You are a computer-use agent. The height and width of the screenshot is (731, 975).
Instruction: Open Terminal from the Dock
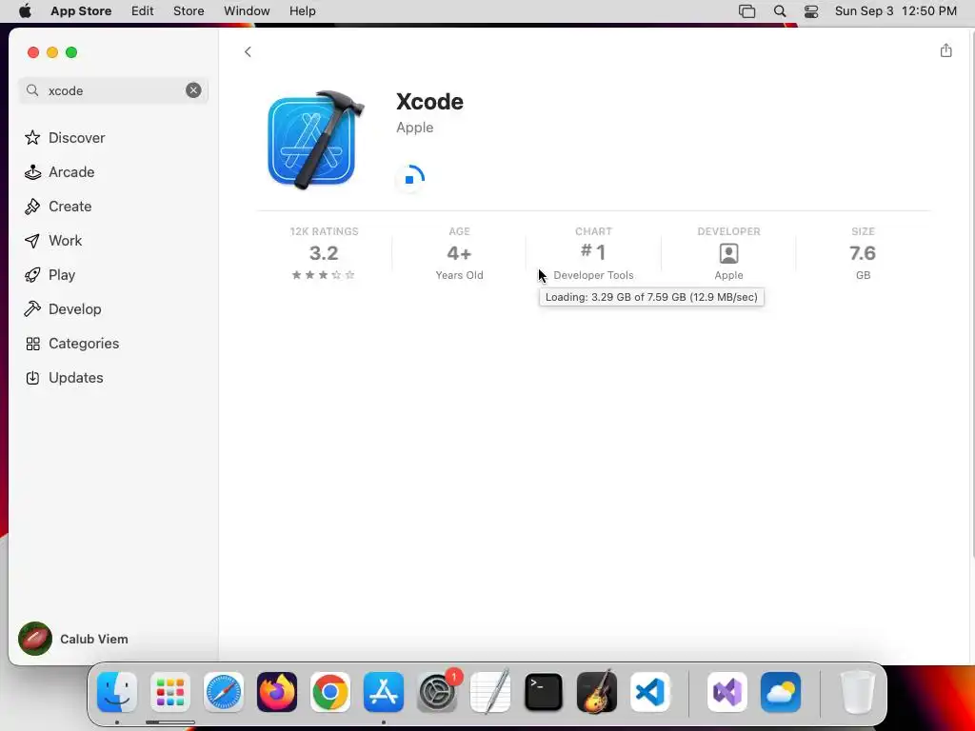[x=544, y=692]
